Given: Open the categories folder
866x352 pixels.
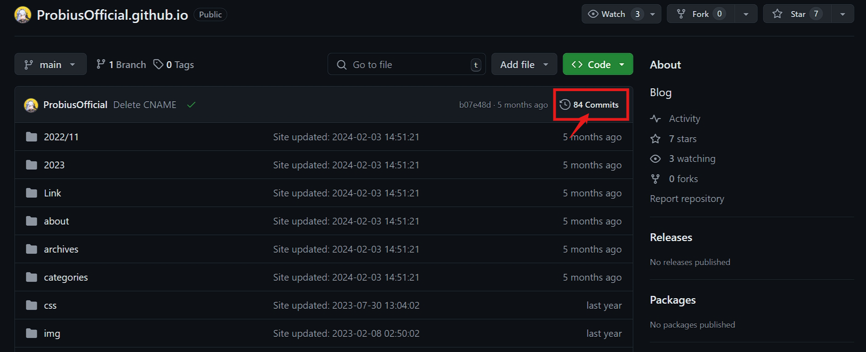Looking at the screenshot, I should 66,277.
